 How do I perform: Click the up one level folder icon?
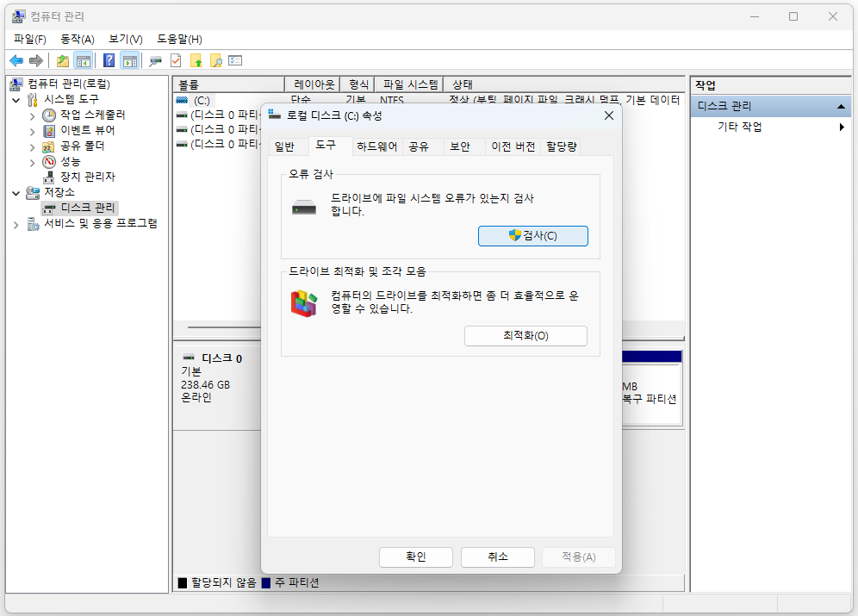point(61,60)
